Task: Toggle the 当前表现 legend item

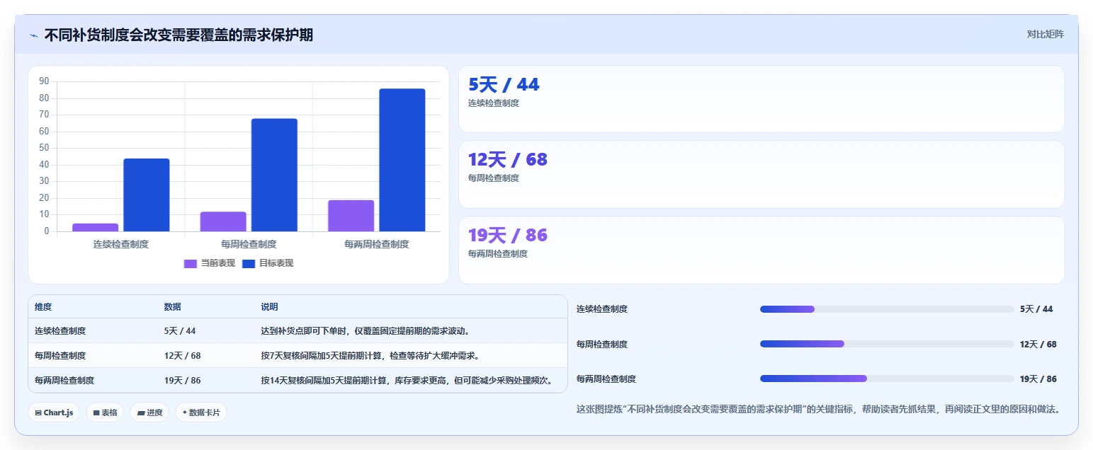Action: [210, 263]
